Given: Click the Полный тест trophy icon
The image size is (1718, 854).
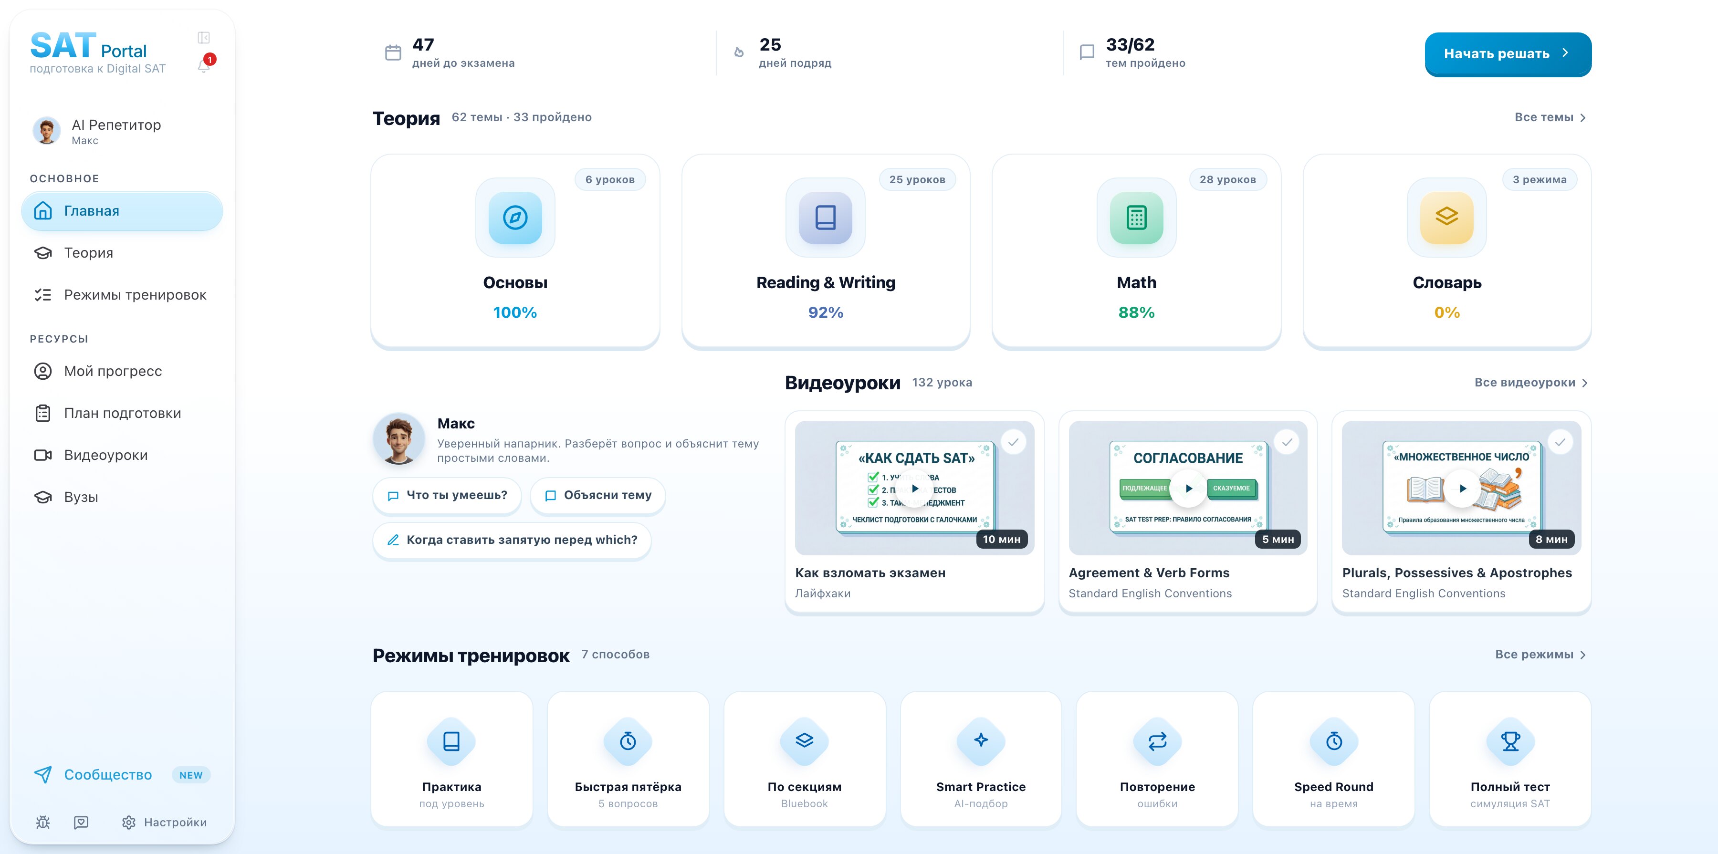Looking at the screenshot, I should 1510,740.
